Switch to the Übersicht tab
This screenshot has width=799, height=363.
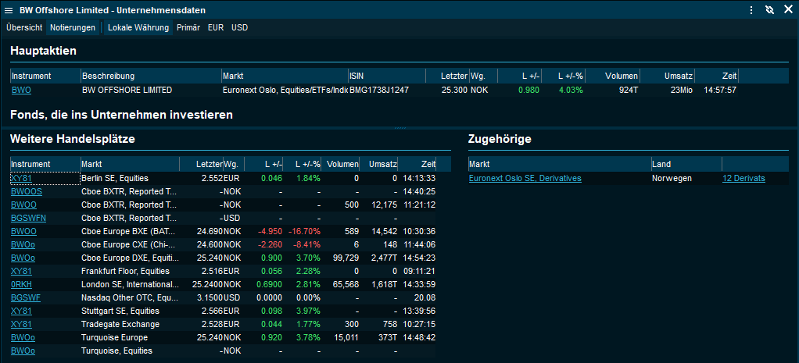(x=24, y=27)
